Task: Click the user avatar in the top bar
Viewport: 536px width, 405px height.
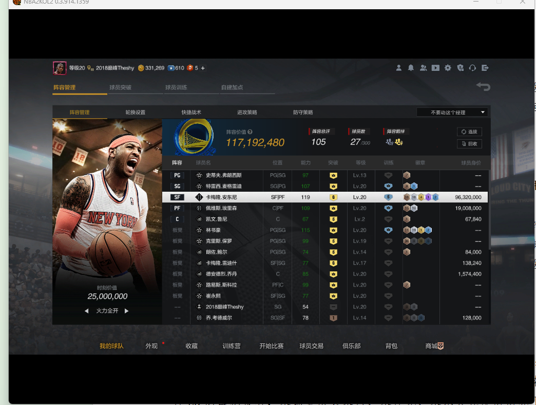Action: coord(60,68)
